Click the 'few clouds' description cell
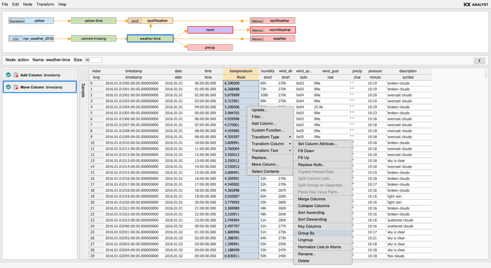Screen dimensions: 491x268 408,256
